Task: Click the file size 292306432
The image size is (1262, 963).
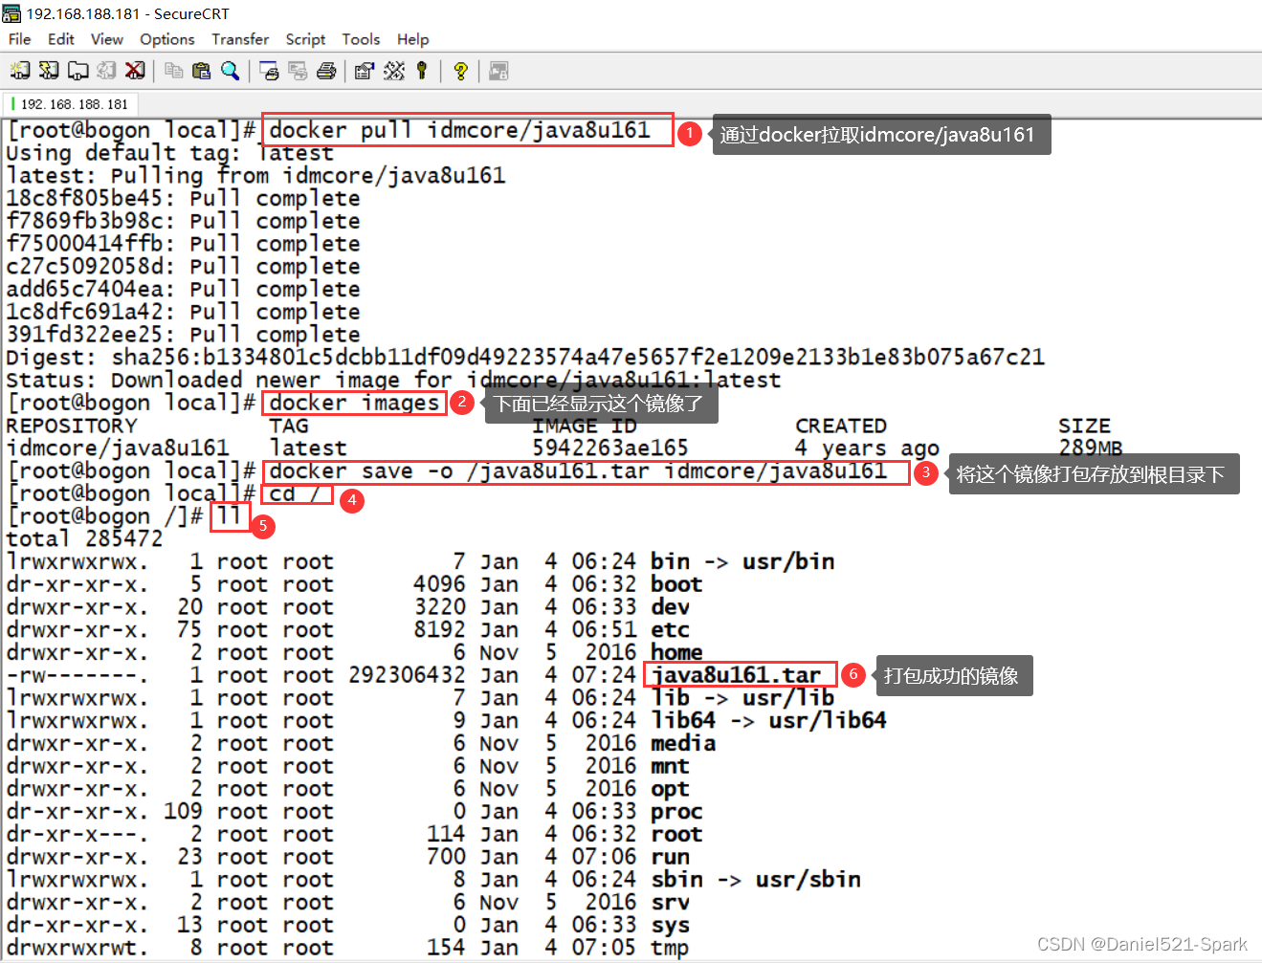Action: coord(407,675)
